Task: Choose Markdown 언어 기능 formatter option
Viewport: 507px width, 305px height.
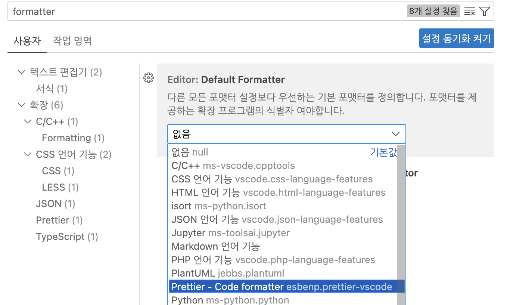Action: click(x=283, y=246)
